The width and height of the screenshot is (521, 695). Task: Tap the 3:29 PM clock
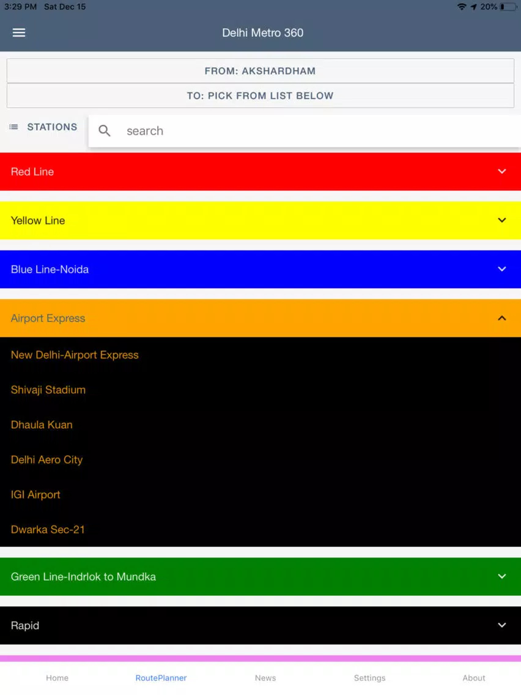pos(20,7)
